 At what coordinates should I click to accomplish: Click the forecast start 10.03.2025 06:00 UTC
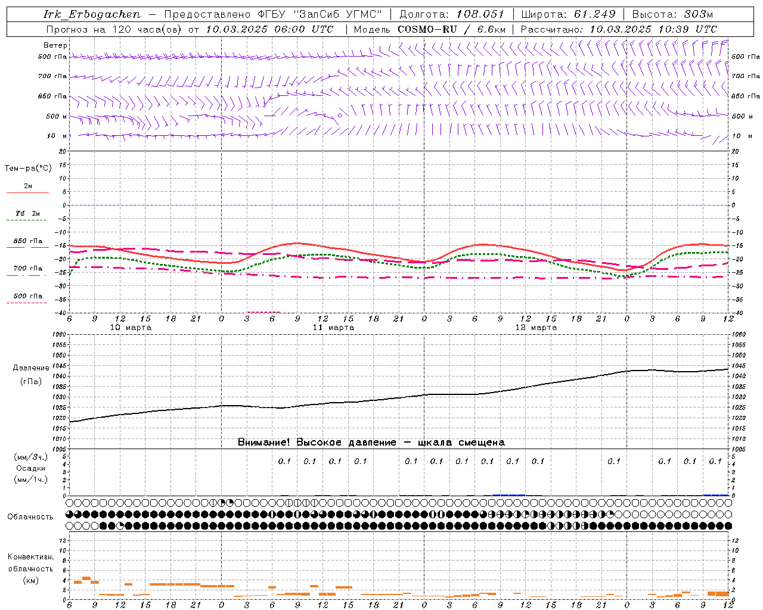269,29
